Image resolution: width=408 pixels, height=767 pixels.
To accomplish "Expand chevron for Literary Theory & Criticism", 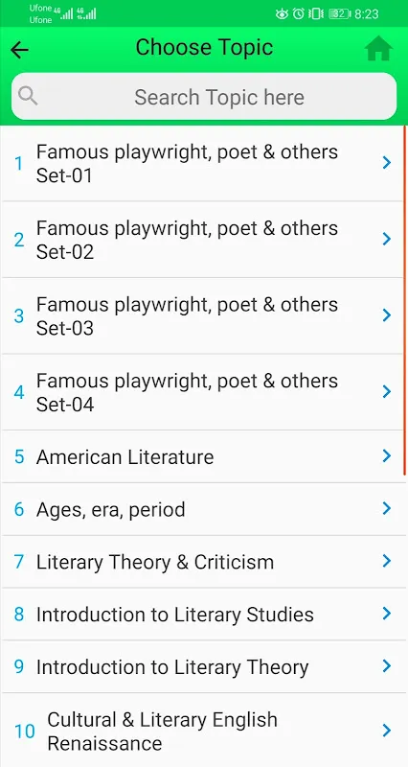I will point(387,561).
